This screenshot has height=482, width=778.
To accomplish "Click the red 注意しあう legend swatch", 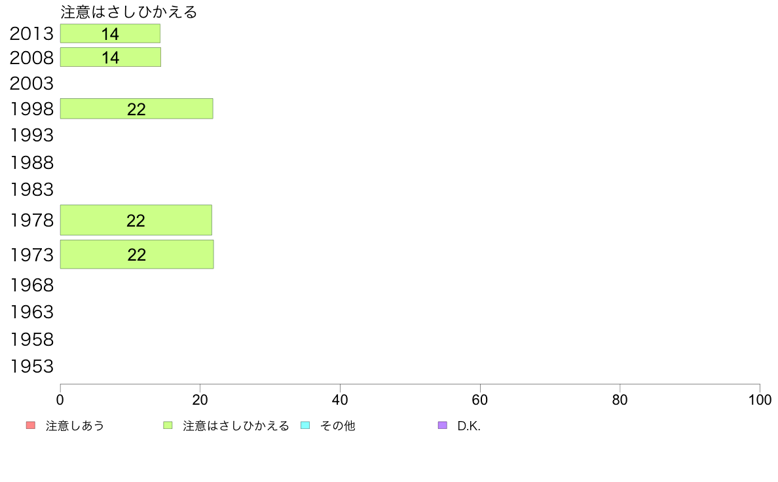I will click(x=31, y=426).
